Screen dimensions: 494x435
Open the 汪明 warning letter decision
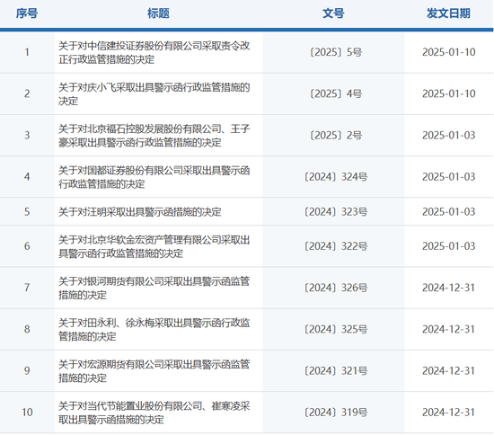click(139, 212)
